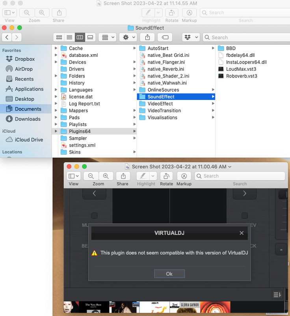Zoom out in 11.00.46 Preview window

pos(91,176)
